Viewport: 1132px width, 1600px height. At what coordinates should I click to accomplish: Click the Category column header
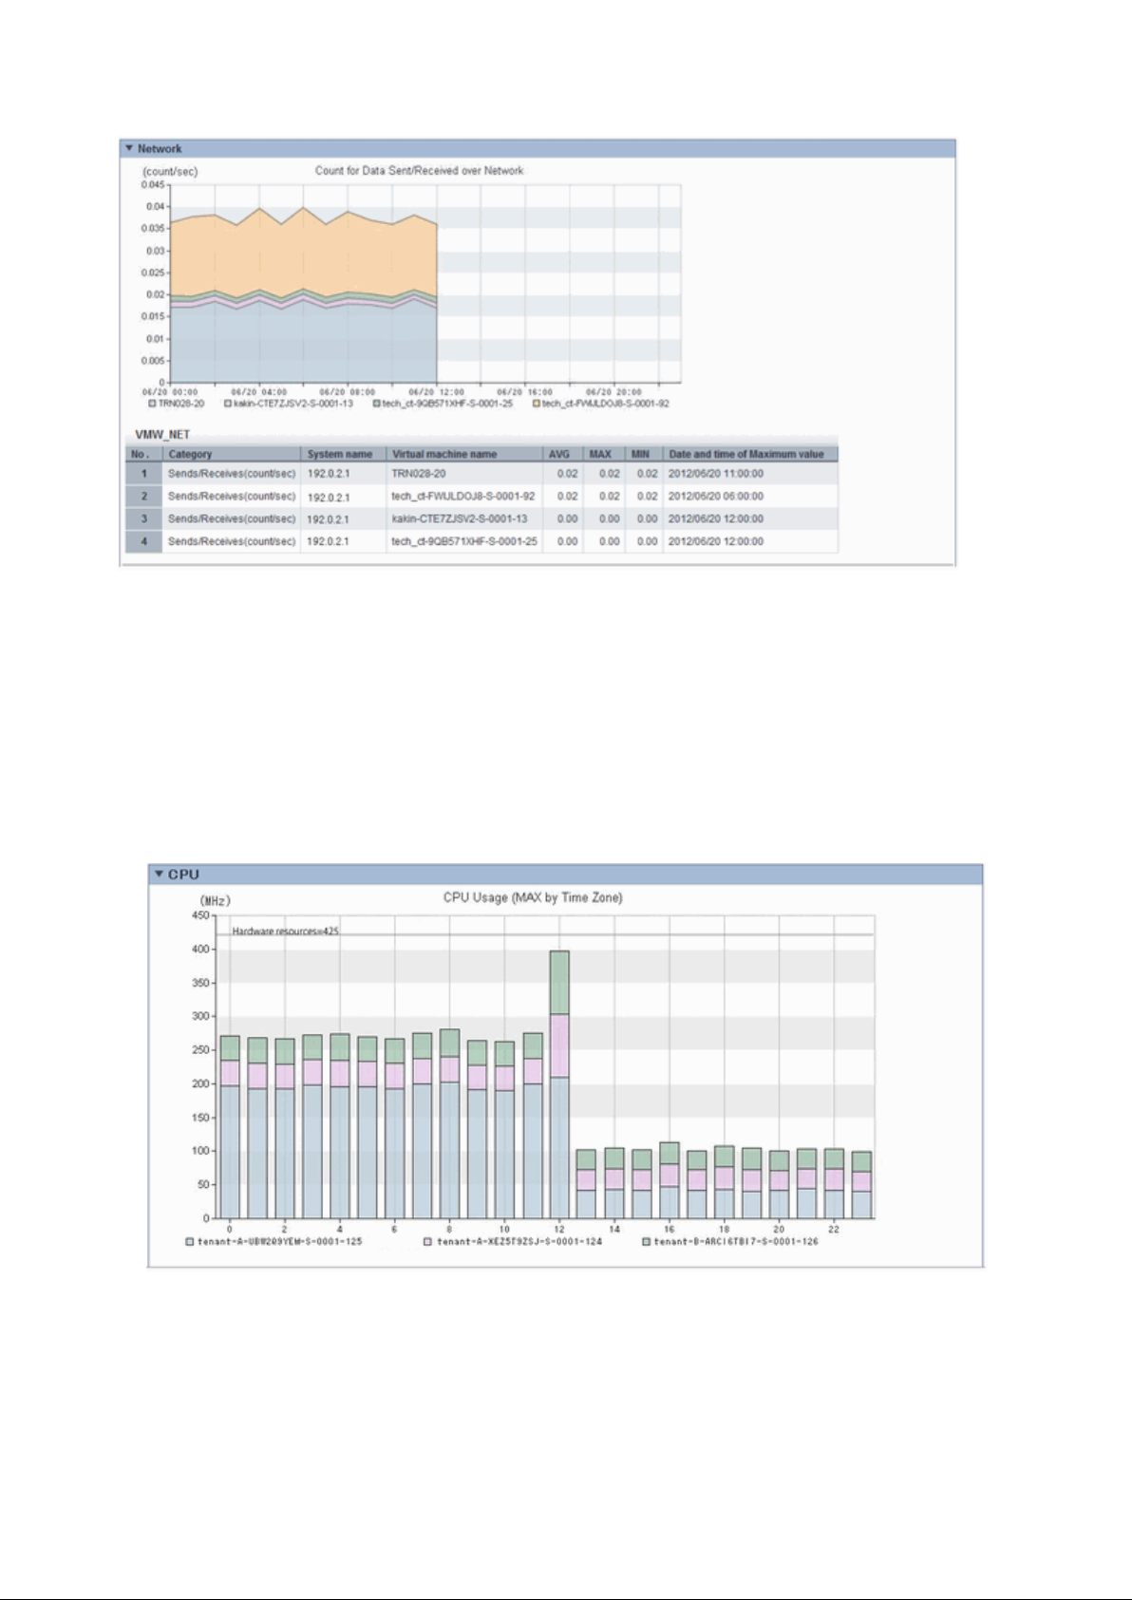click(x=232, y=454)
